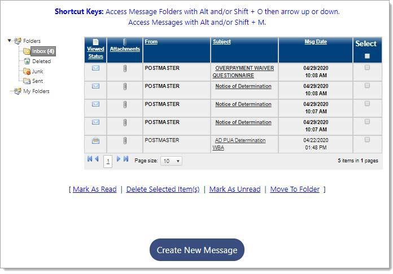Screen dimensions: 393x274
Task: Sort messages by Msg Date column
Action: (316, 42)
